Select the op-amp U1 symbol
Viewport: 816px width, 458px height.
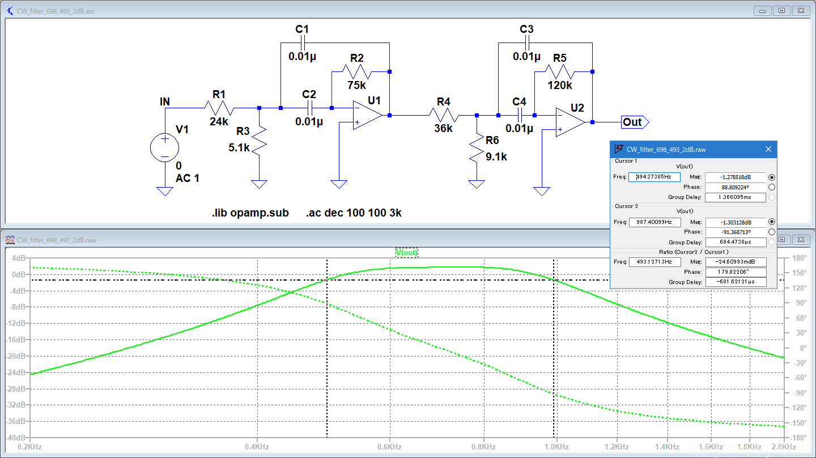368,115
